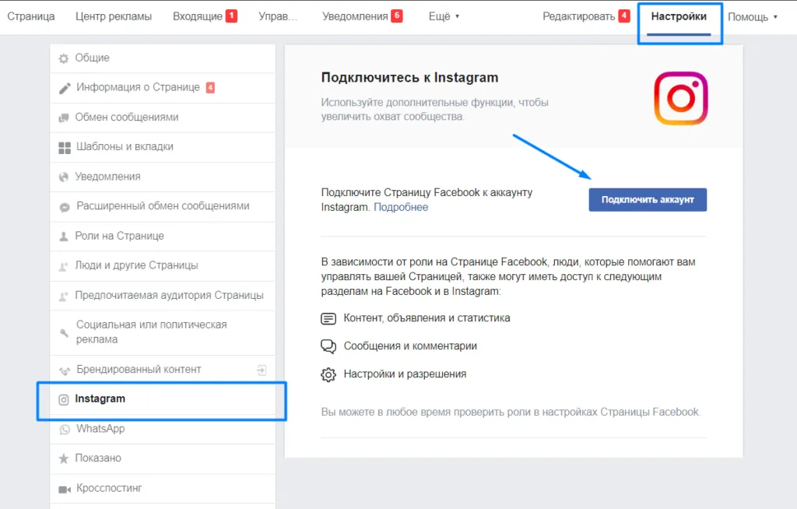Click the pencil icon for Информация о Странице
This screenshot has height=509, width=797.
(x=65, y=89)
